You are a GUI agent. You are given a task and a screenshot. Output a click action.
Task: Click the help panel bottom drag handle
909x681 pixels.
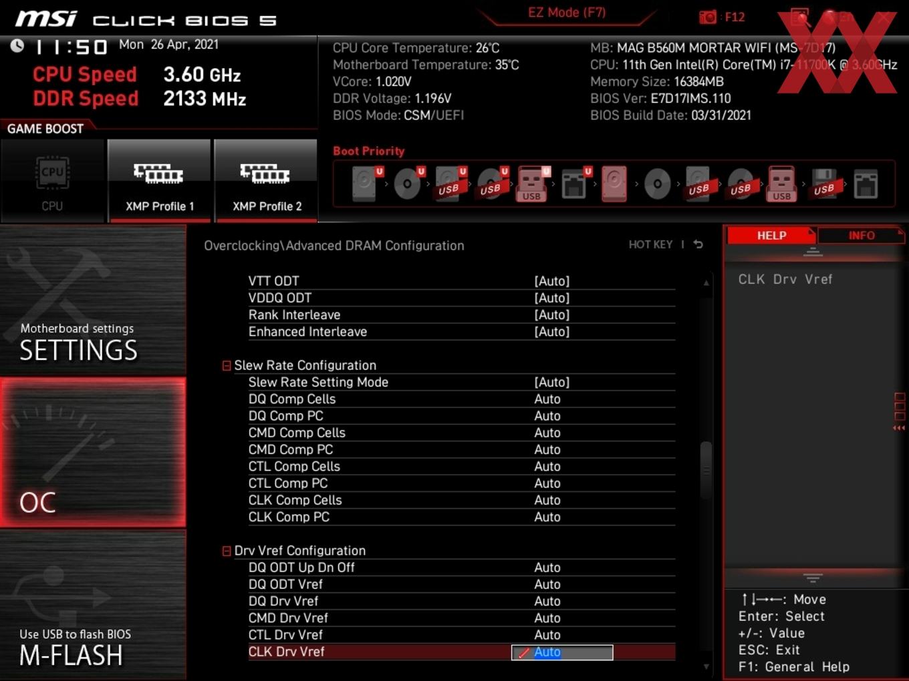[813, 578]
